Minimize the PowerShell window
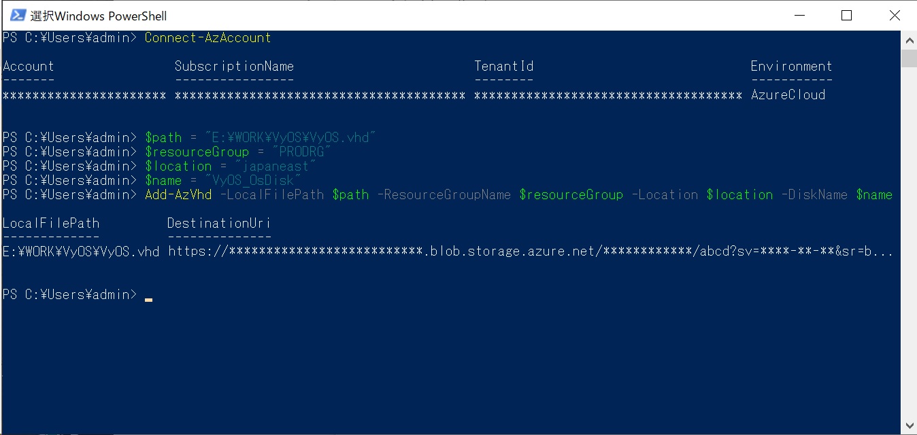 click(798, 15)
